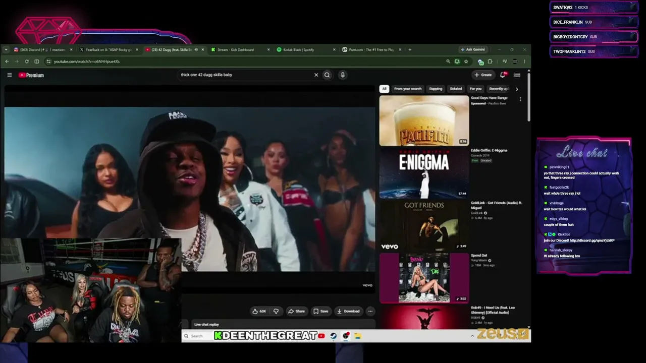Open the Live chat replay panel
The image size is (646, 363).
(283, 324)
